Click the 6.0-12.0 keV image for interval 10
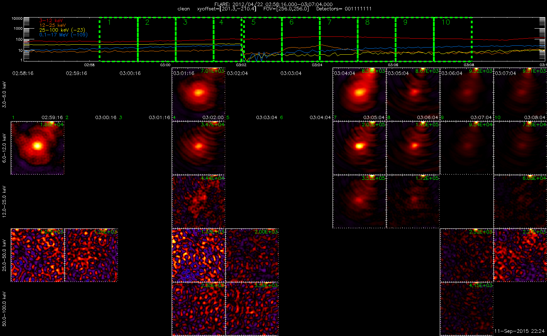The height and width of the screenshot is (336, 547). 520,148
